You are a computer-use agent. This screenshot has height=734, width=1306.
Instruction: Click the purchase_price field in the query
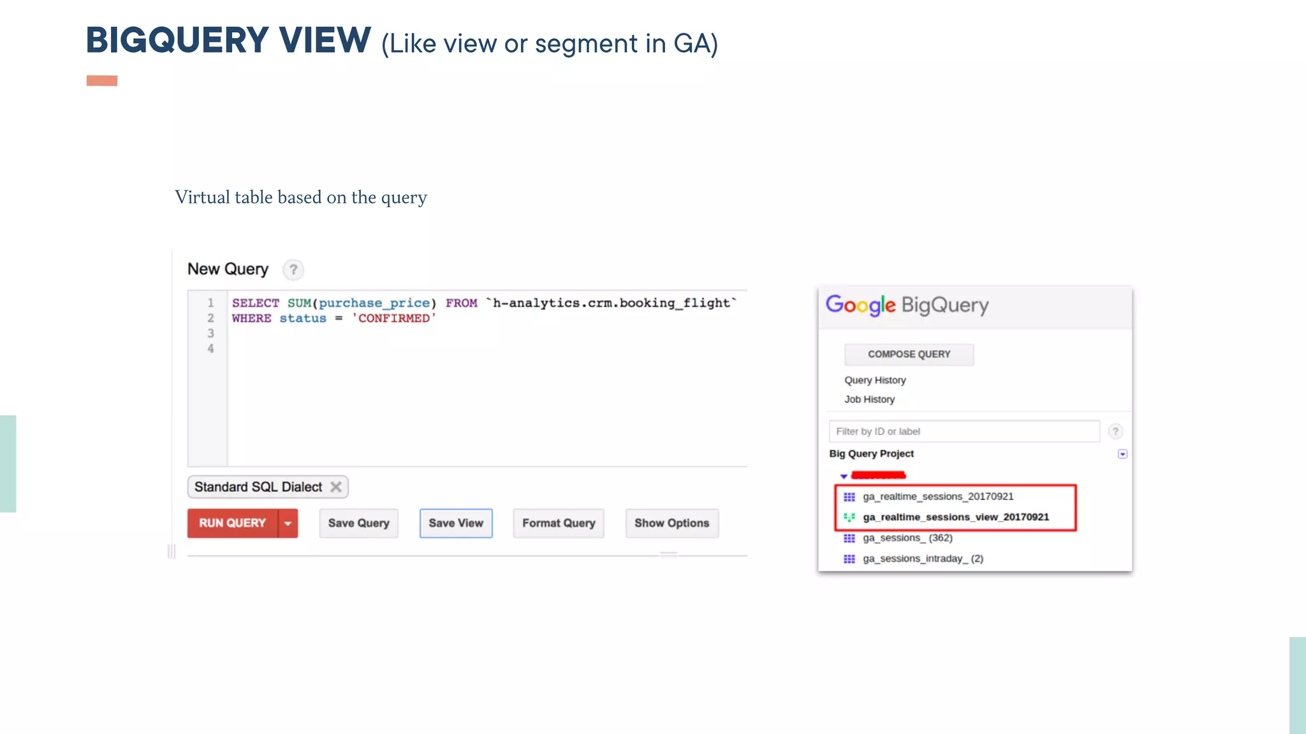[374, 303]
